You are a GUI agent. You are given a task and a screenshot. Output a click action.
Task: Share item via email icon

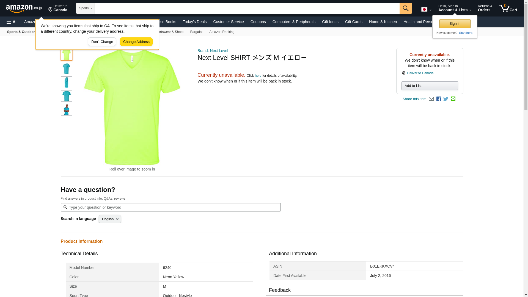pyautogui.click(x=431, y=99)
